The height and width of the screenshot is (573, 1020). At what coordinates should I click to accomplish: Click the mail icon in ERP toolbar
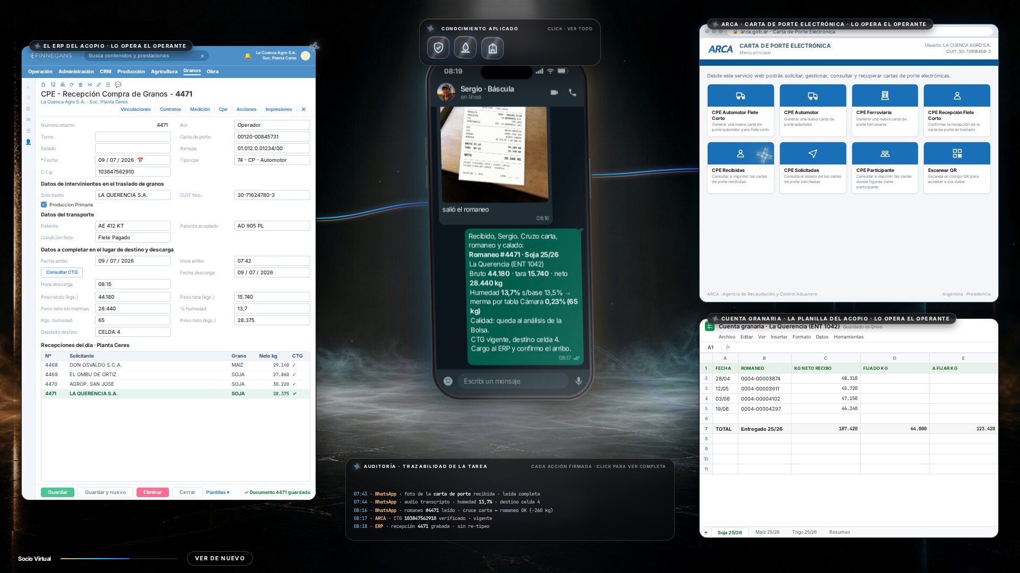coord(90,84)
